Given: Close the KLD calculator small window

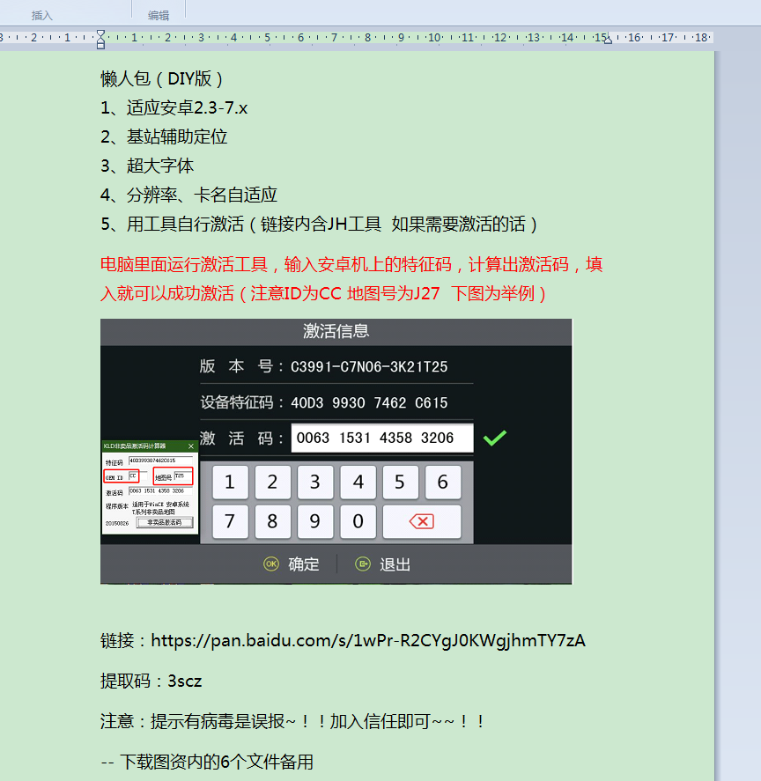Looking at the screenshot, I should [x=191, y=446].
